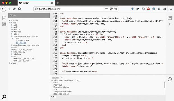The image size is (174, 101).
Task: Fold the function at line 258
Action: pos(58,32)
